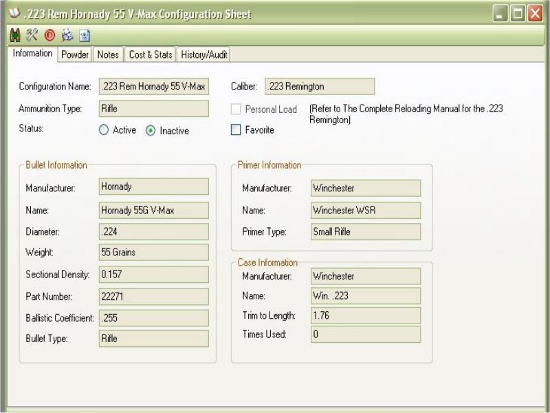Image resolution: width=550 pixels, height=413 pixels.
Task: Open the wrench tools icon in toolbar
Action: click(32, 35)
